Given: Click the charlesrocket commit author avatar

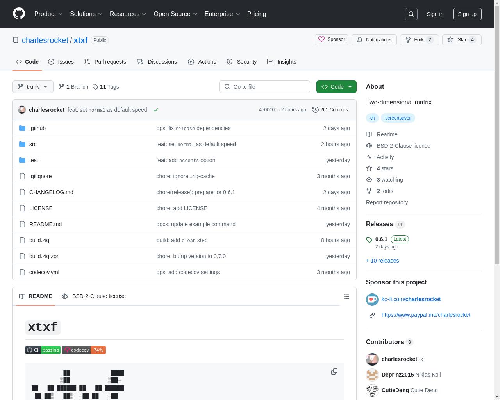Looking at the screenshot, I should [22, 110].
